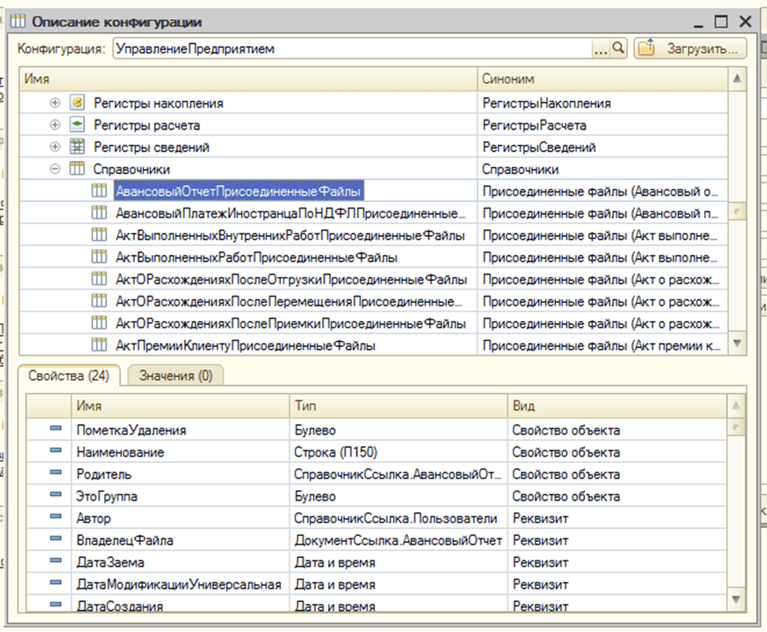Collapse the Справочники tree node
The image size is (767, 632).
[55, 169]
